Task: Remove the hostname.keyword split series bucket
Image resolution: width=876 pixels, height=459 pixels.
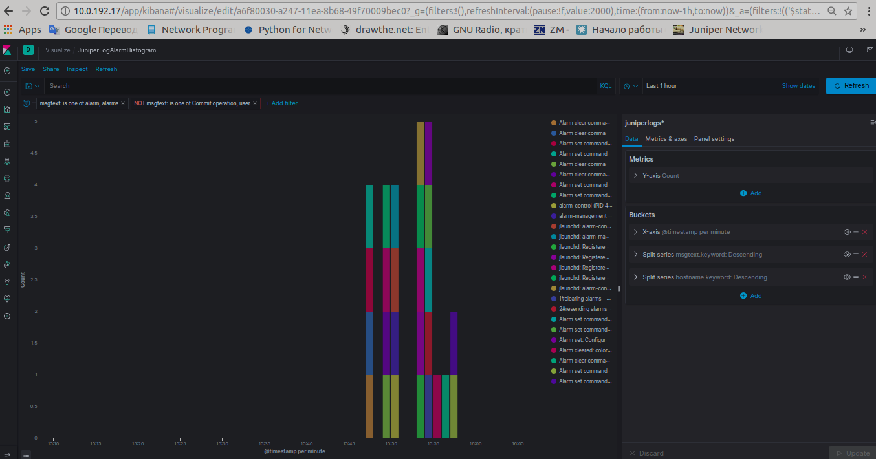Action: coord(864,277)
